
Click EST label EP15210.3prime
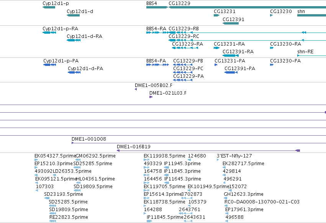tap(54, 164)
